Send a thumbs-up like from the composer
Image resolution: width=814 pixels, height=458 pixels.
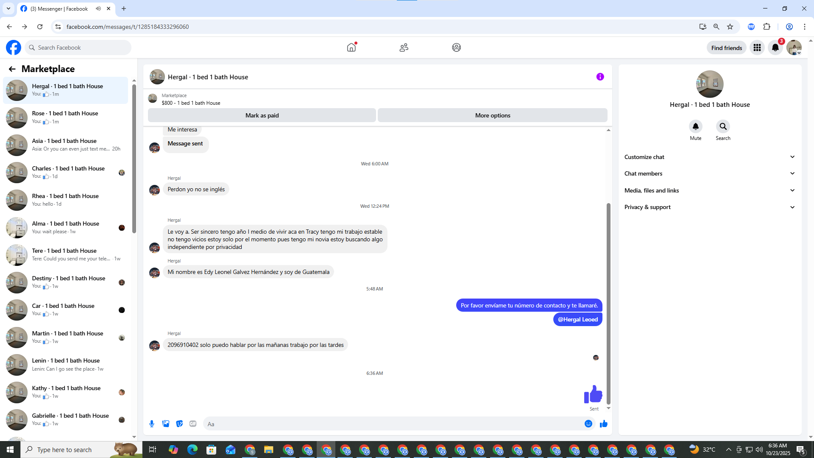point(604,424)
